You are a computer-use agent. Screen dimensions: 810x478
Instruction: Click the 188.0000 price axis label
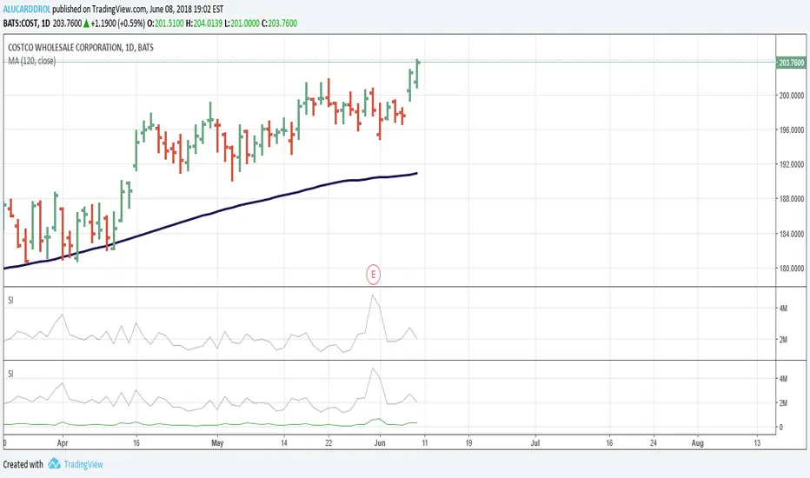pyautogui.click(x=792, y=199)
